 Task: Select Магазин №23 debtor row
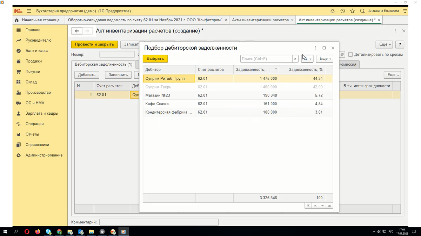238,95
